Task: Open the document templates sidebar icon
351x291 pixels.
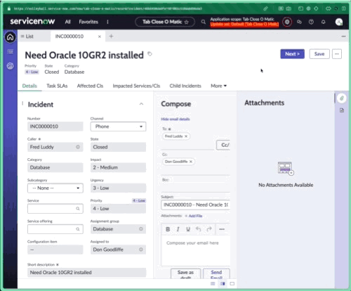Action: point(342,110)
